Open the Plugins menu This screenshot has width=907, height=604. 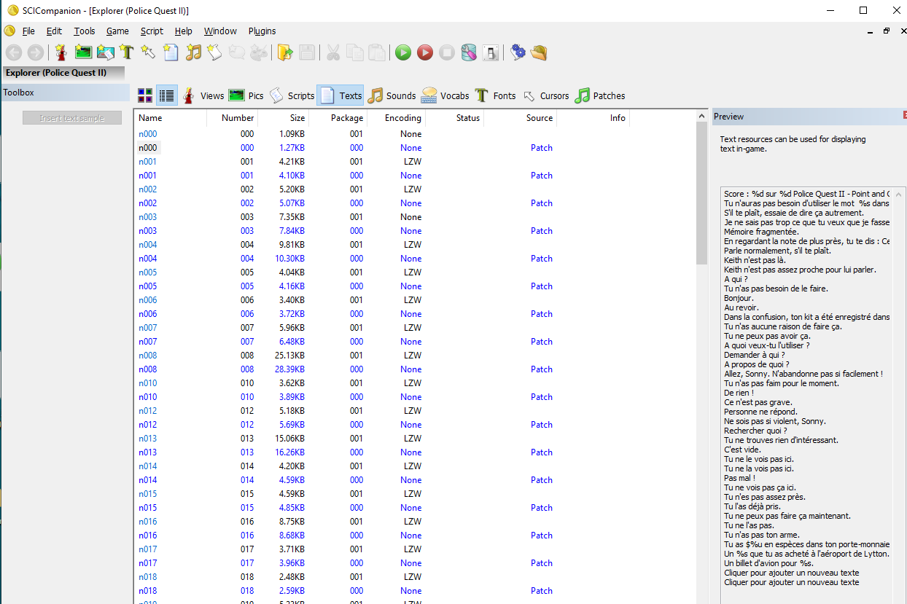coord(262,31)
